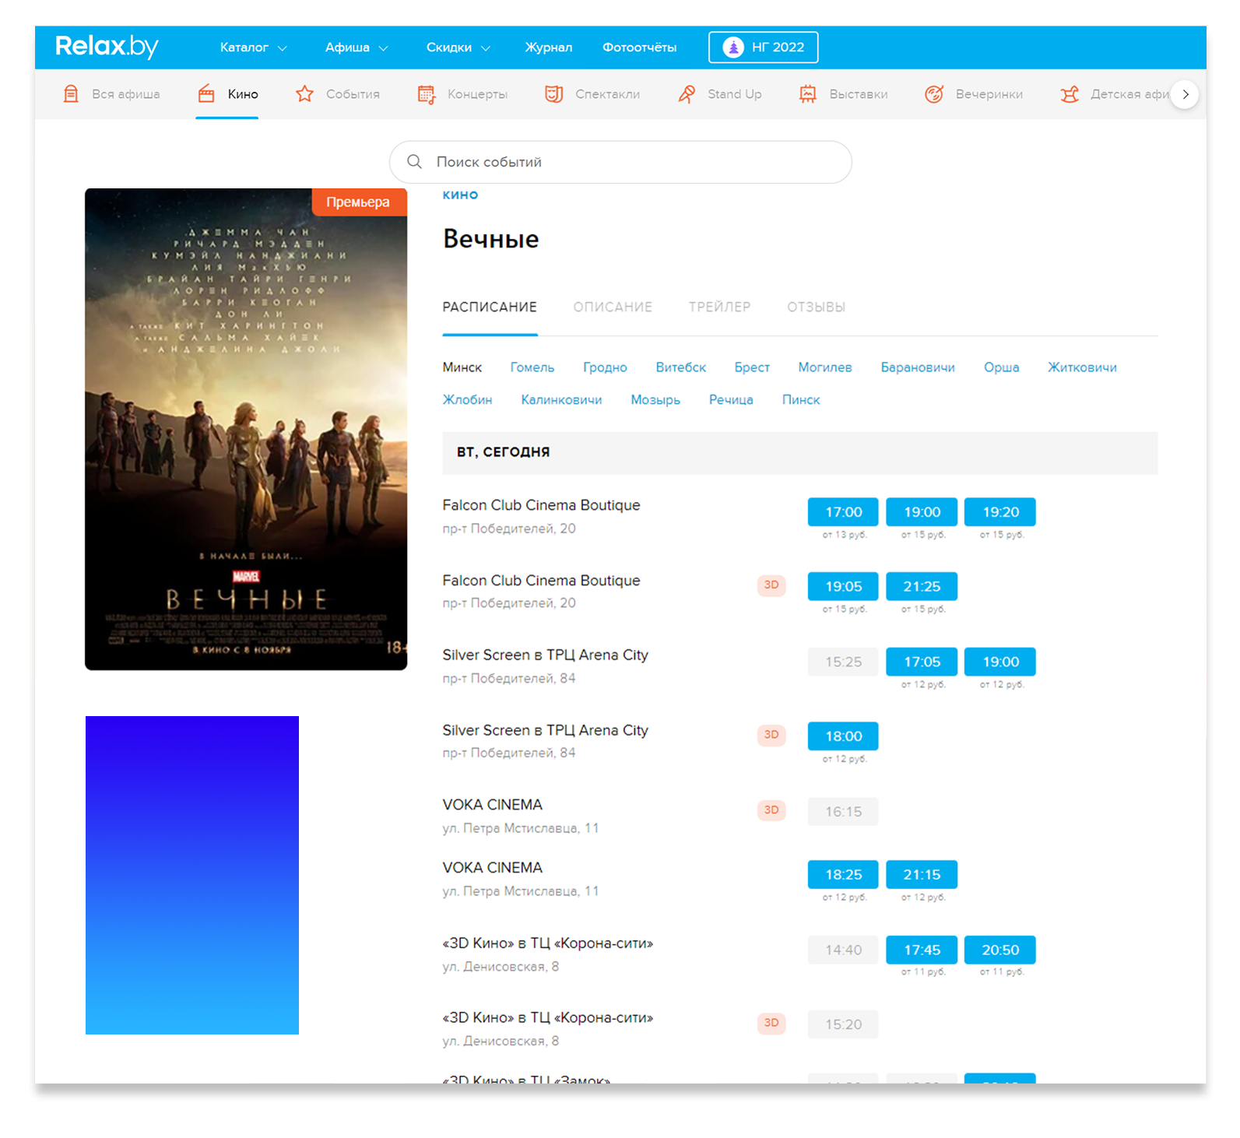1240x1138 pixels.
Task: Click the Выставки easel icon
Action: (x=808, y=94)
